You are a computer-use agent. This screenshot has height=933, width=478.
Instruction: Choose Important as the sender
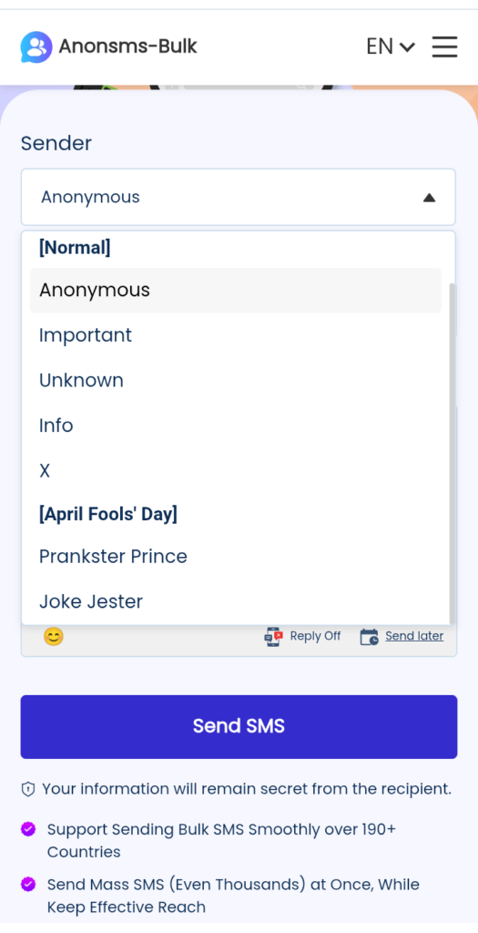(236, 335)
